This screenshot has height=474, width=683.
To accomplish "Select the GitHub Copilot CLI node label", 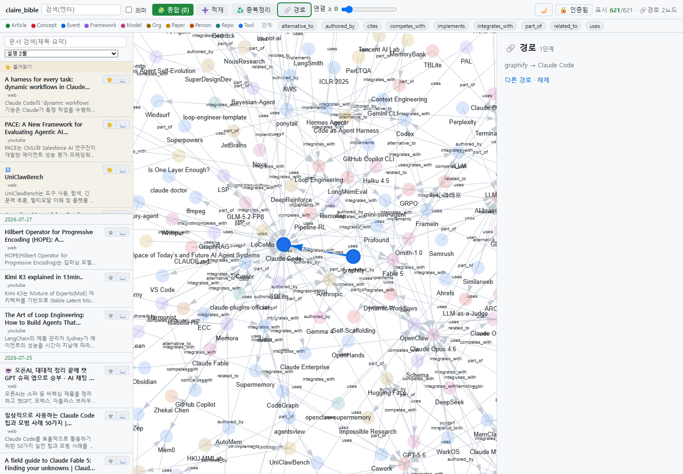I will [369, 159].
